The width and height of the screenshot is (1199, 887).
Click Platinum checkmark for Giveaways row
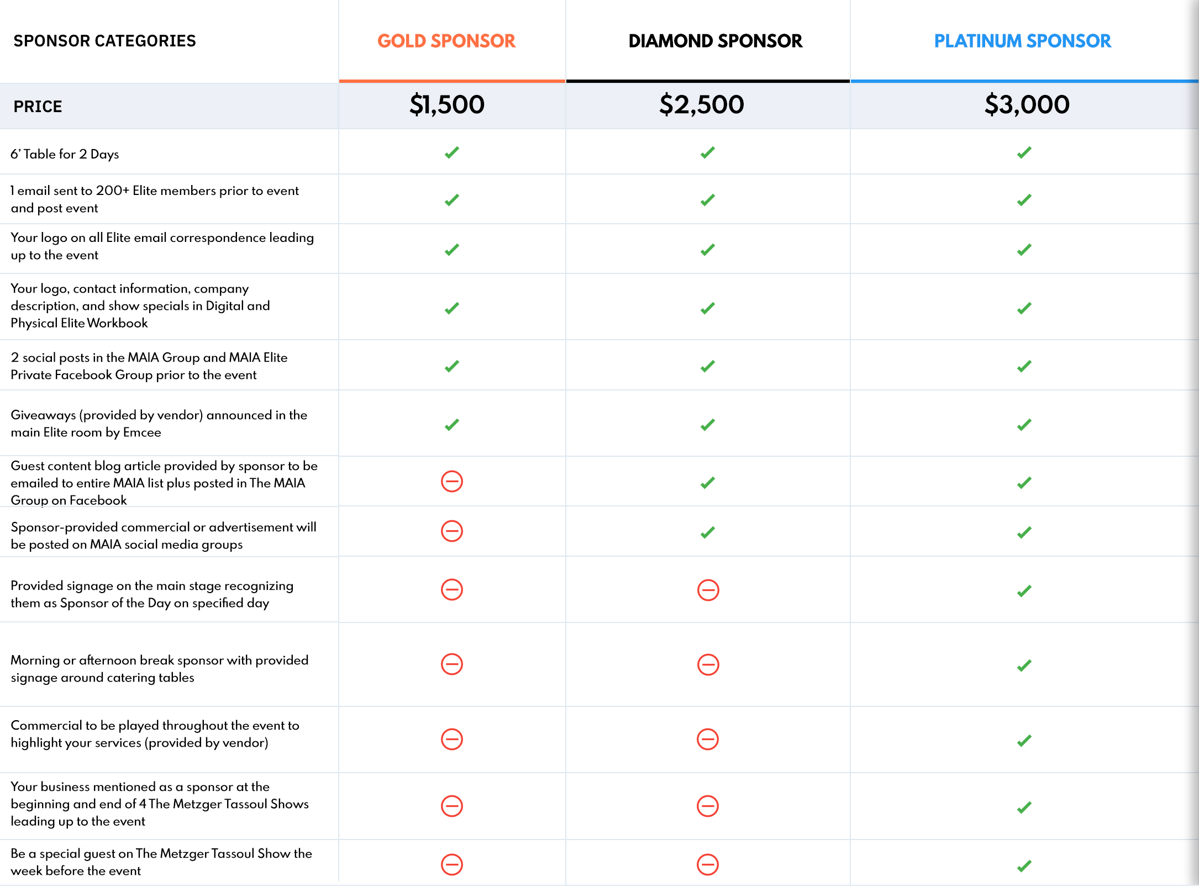1024,425
